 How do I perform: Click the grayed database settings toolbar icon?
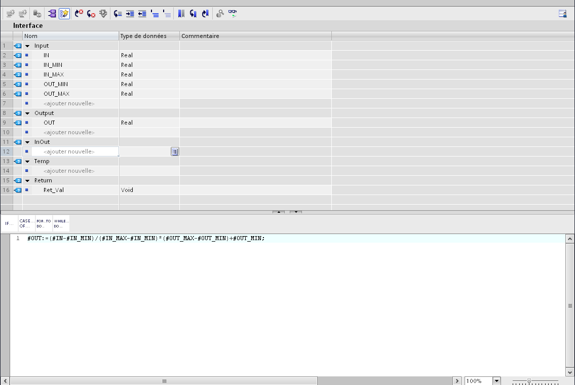37,14
